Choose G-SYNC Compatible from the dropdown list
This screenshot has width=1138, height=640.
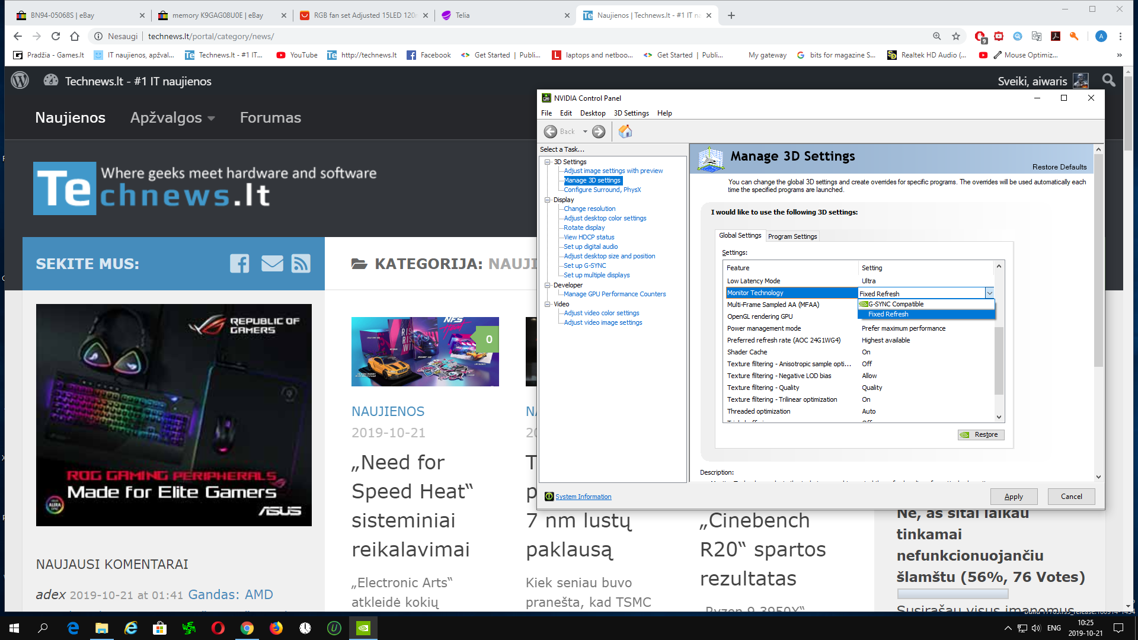[x=926, y=304]
